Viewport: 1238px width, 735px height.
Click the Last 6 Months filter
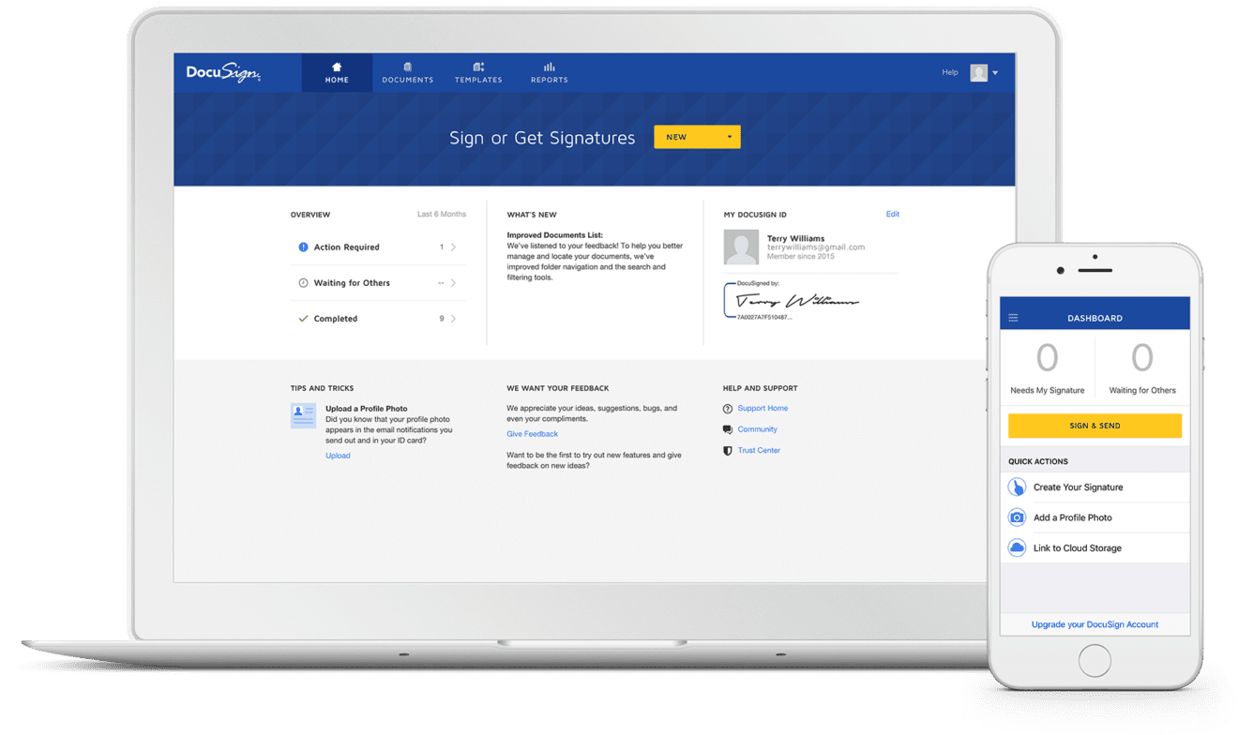tap(442, 215)
